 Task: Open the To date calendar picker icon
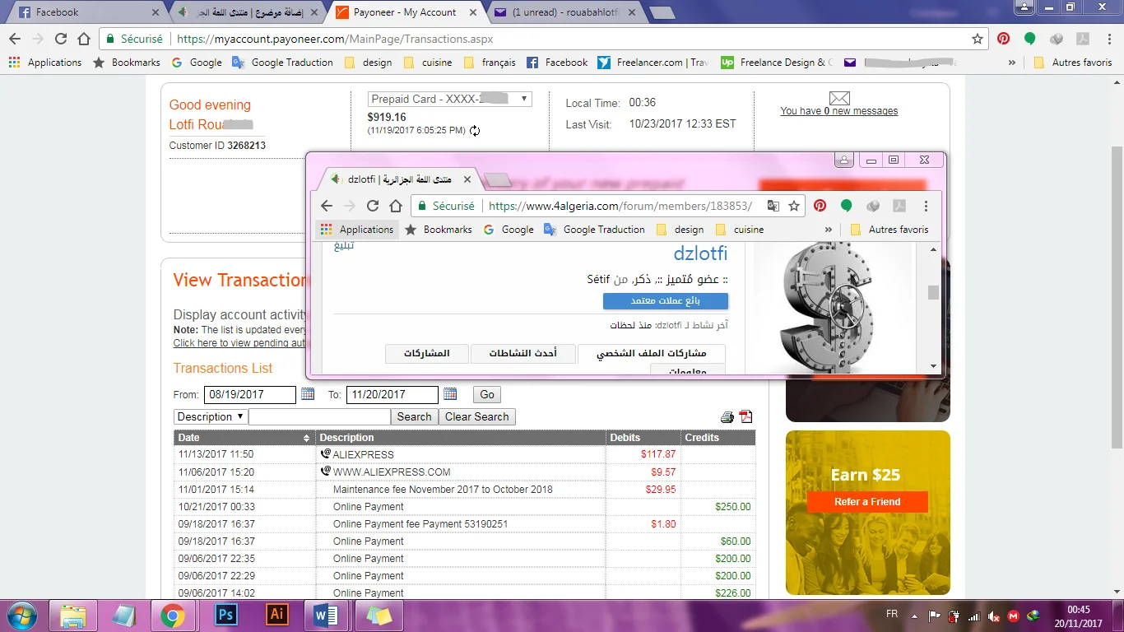(x=450, y=394)
